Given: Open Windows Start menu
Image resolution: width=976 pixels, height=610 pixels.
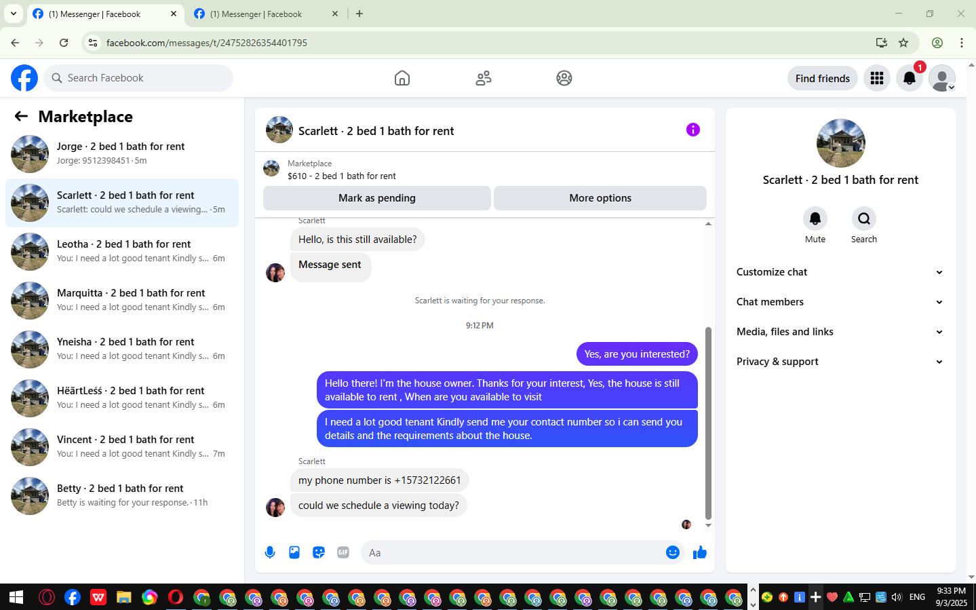Looking at the screenshot, I should coord(16,597).
